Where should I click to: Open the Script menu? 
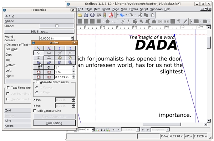pyautogui.click(x=144, y=9)
